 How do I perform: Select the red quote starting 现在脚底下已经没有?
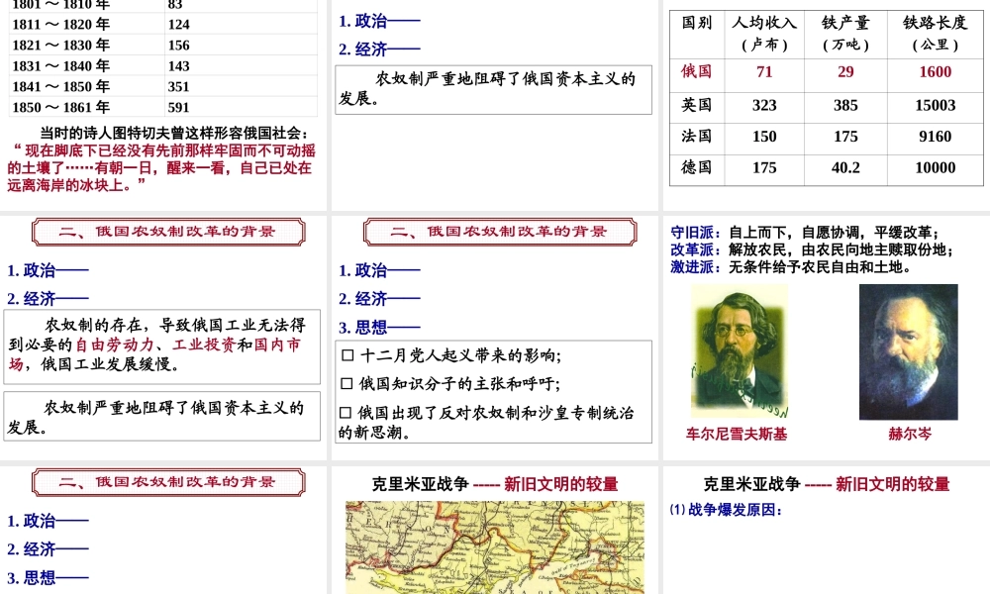coord(161,168)
